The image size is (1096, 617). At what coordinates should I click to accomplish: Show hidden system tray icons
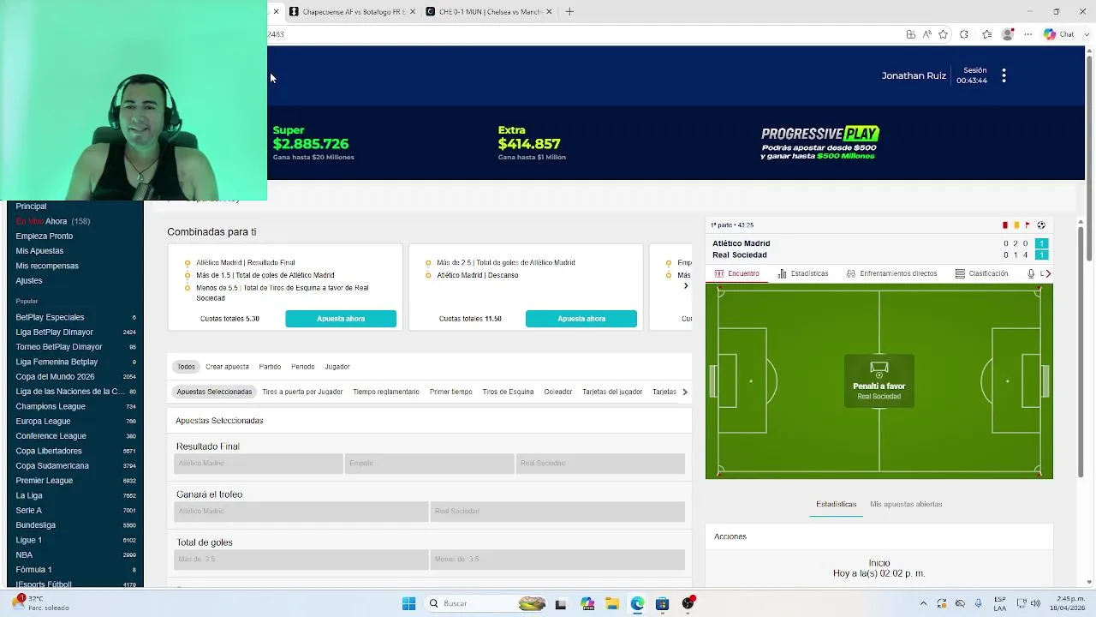pos(923,603)
